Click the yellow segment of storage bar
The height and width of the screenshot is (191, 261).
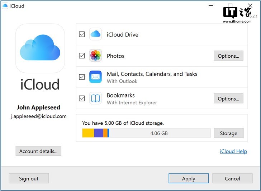point(88,133)
